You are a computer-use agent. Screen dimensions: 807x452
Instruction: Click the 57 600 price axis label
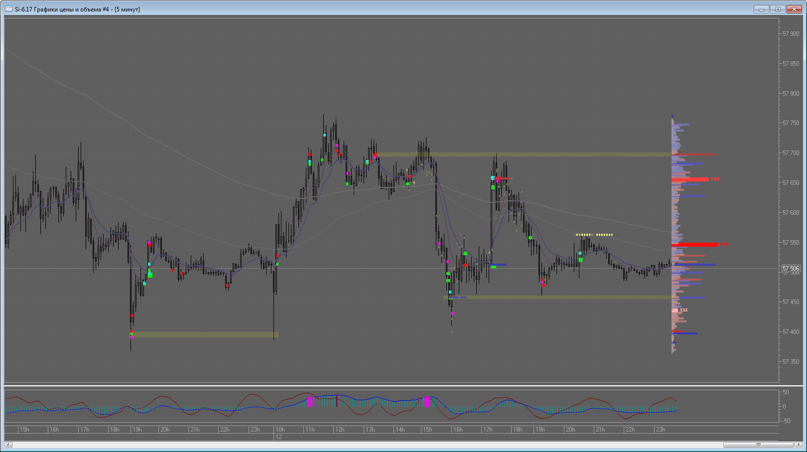791,213
